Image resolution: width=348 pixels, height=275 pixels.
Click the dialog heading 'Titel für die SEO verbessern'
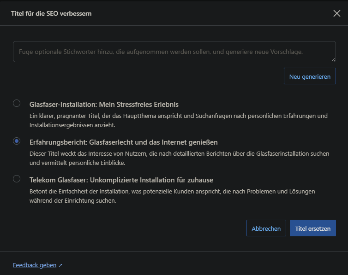51,13
